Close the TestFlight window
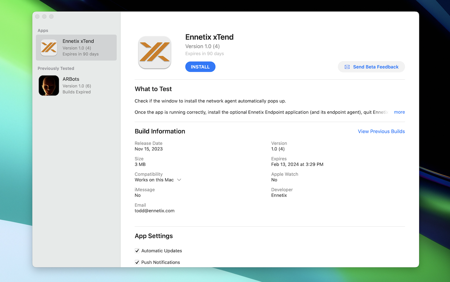The height and width of the screenshot is (282, 450). pyautogui.click(x=37, y=17)
